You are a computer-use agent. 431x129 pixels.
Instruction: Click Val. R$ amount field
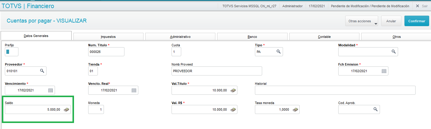pos(204,109)
